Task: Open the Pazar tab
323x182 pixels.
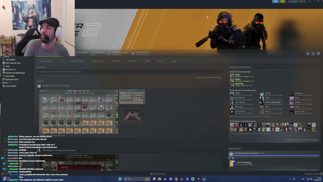Action: tap(160, 61)
